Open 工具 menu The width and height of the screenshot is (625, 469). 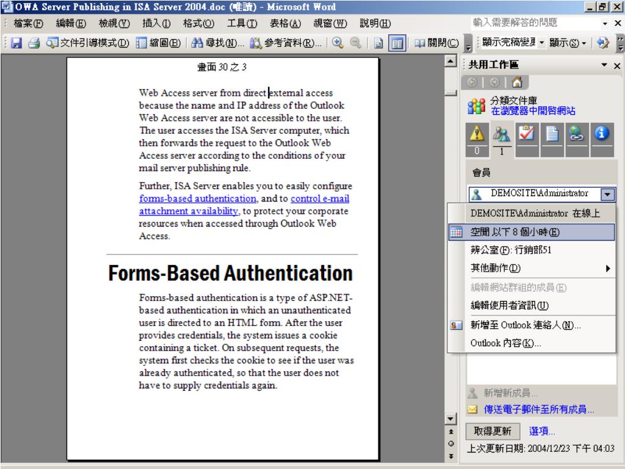(x=242, y=23)
